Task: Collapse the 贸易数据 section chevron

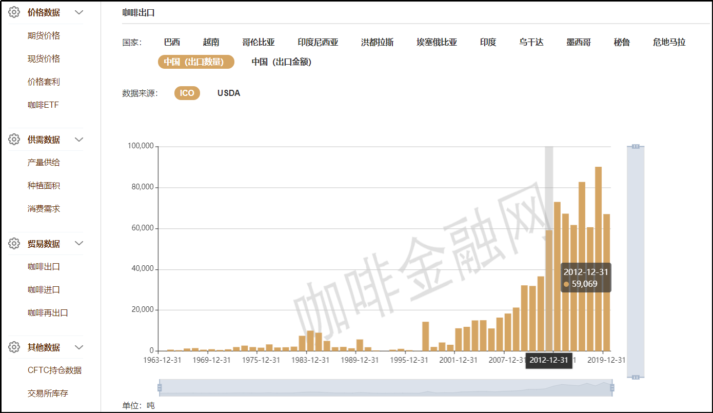Action: coord(79,244)
